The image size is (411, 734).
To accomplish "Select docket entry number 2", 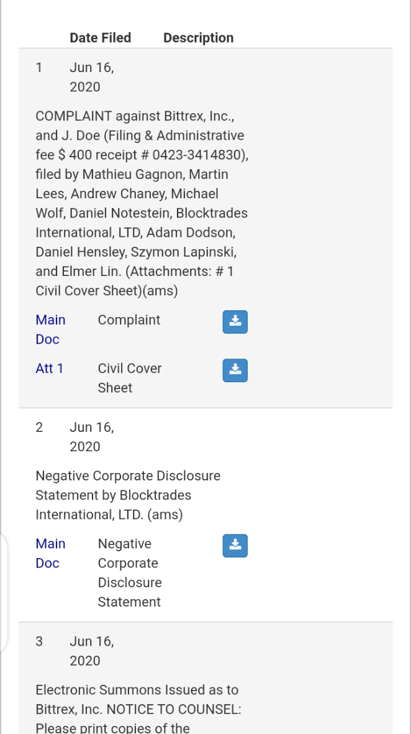I will pos(39,427).
